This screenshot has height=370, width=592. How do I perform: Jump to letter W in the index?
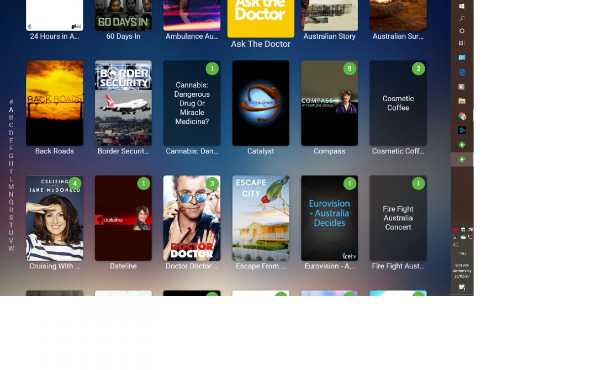pyautogui.click(x=11, y=248)
